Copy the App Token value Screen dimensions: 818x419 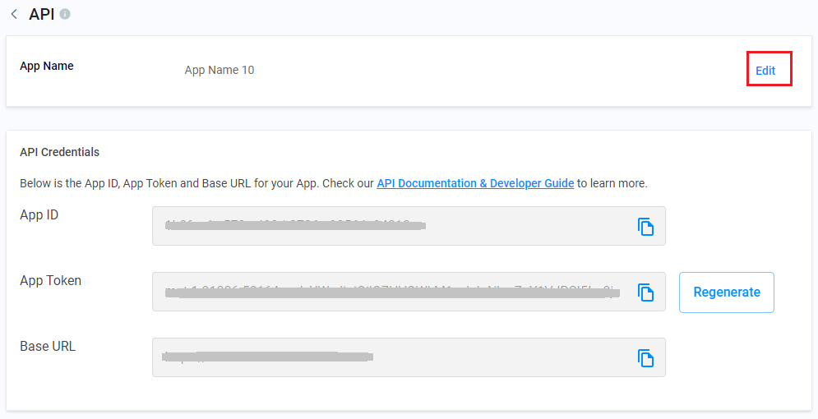pyautogui.click(x=646, y=292)
